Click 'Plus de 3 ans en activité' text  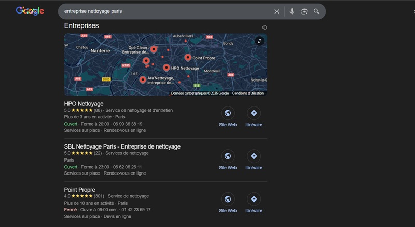[88, 117]
